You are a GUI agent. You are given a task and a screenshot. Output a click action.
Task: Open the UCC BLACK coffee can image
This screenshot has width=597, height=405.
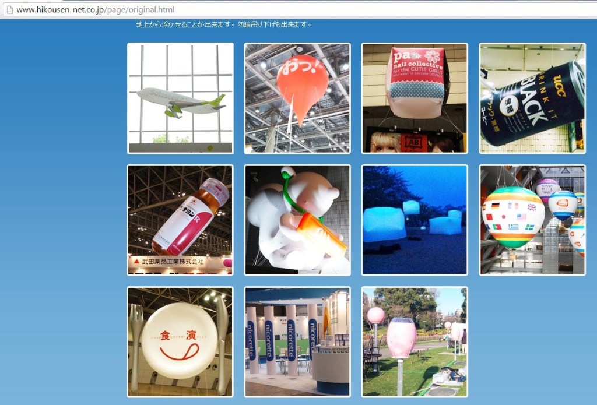pyautogui.click(x=532, y=98)
